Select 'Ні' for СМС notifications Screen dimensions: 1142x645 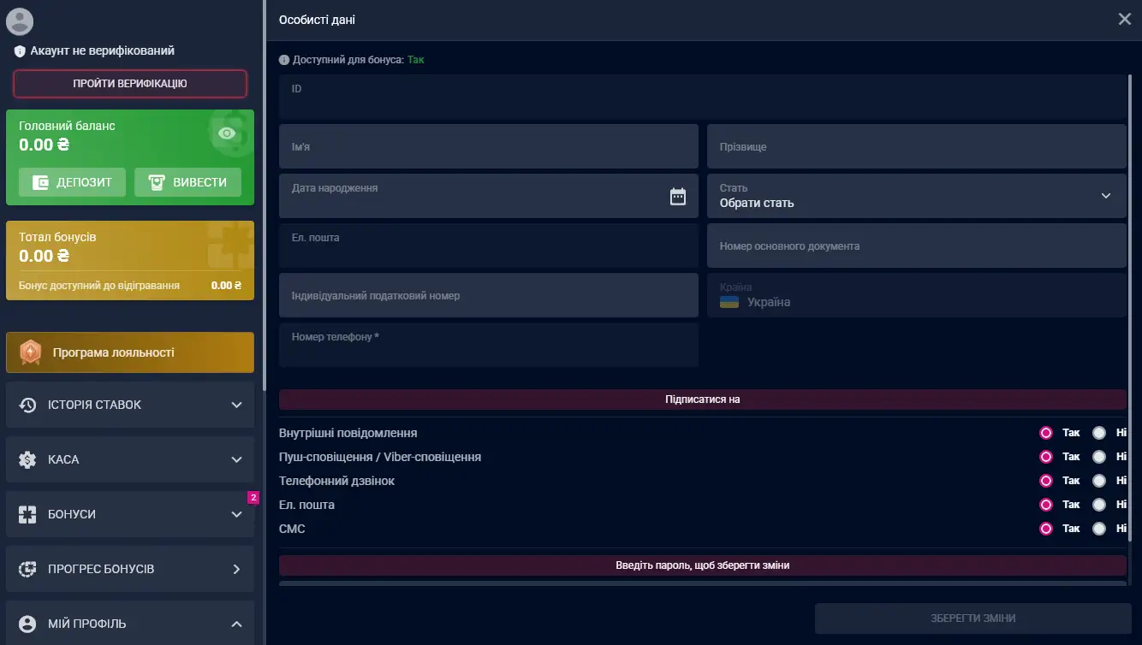tap(1099, 529)
